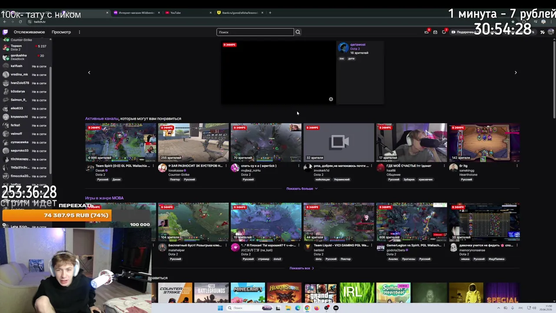Click the Twitch logo home icon
556x313 pixels.
click(5, 32)
